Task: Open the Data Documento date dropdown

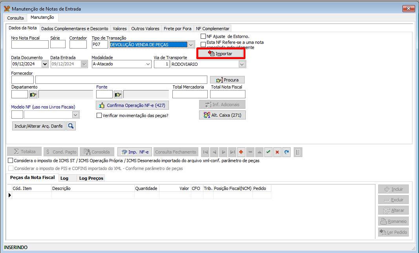Action: pos(45,64)
